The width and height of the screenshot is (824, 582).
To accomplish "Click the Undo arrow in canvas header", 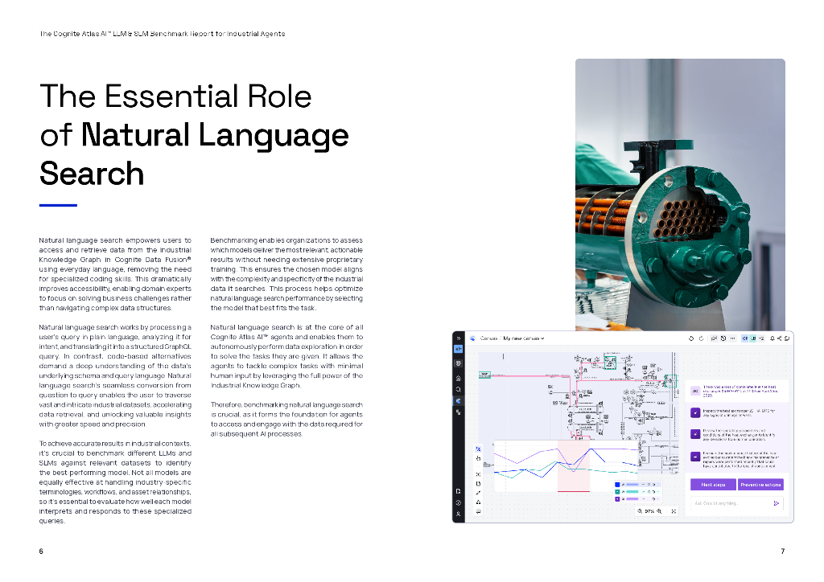I will click(x=691, y=338).
